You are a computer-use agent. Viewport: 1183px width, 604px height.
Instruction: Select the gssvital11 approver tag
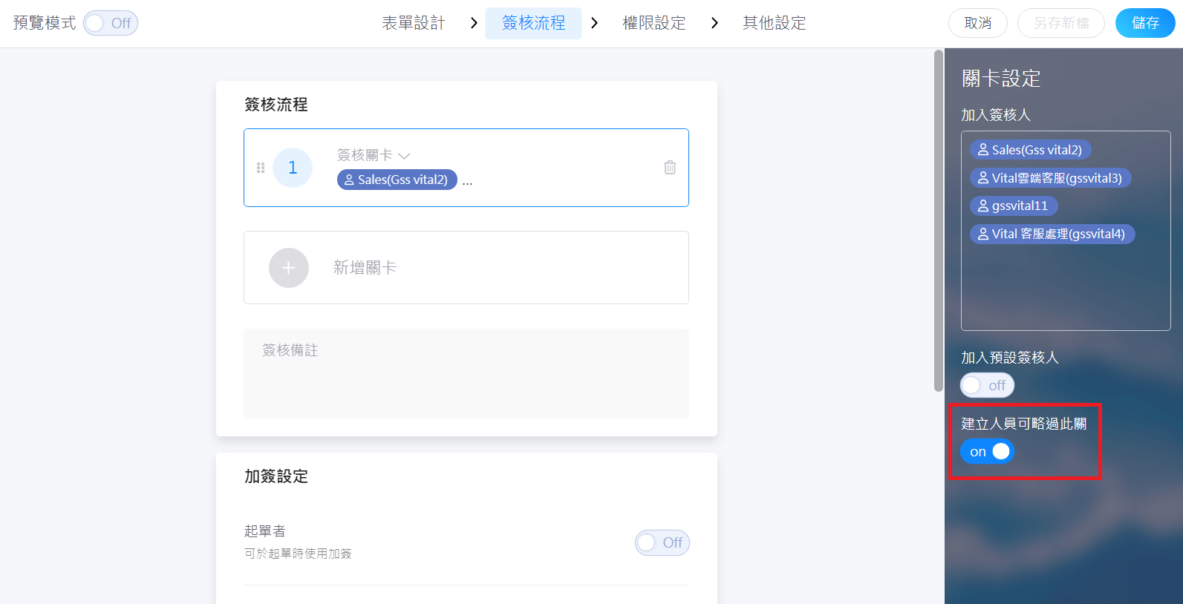[x=1013, y=206]
